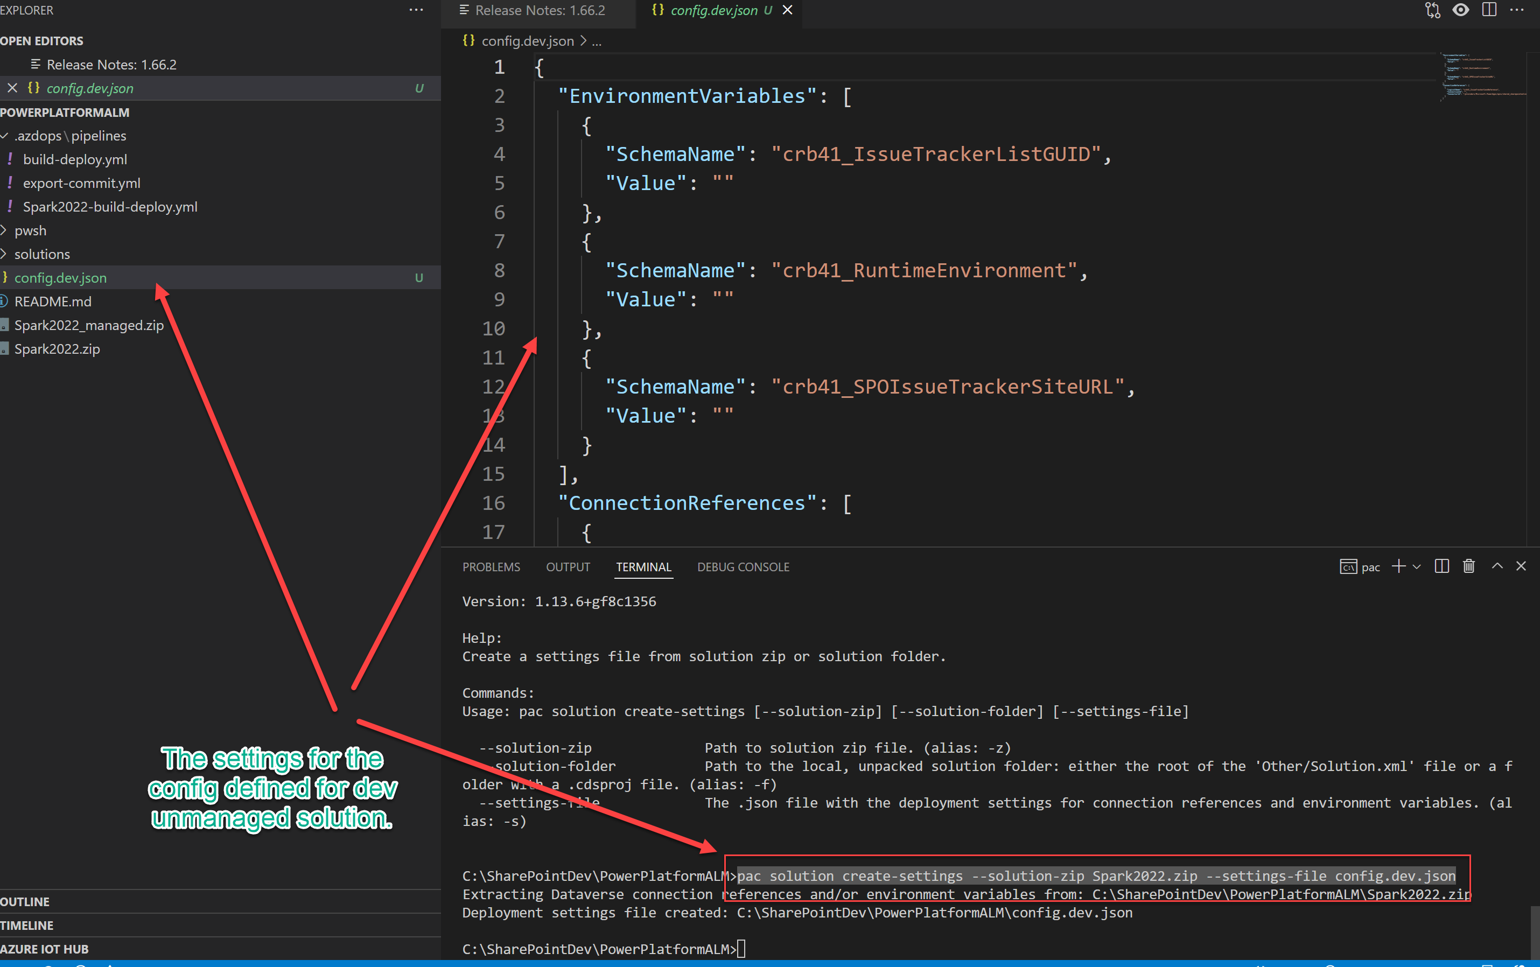Kill terminal with the trash icon
This screenshot has height=967, width=1540.
[x=1469, y=566]
